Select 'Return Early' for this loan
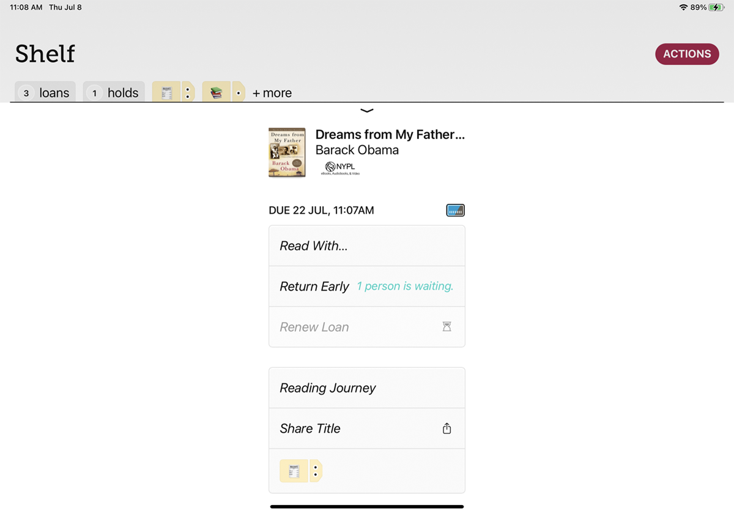The width and height of the screenshot is (734, 513). pos(314,286)
